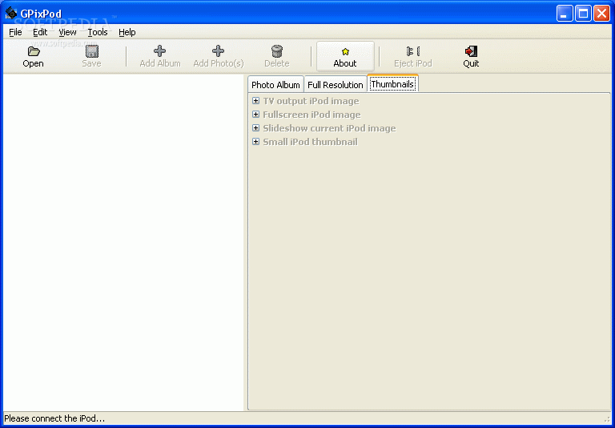Click the Delete trash can icon

click(277, 51)
